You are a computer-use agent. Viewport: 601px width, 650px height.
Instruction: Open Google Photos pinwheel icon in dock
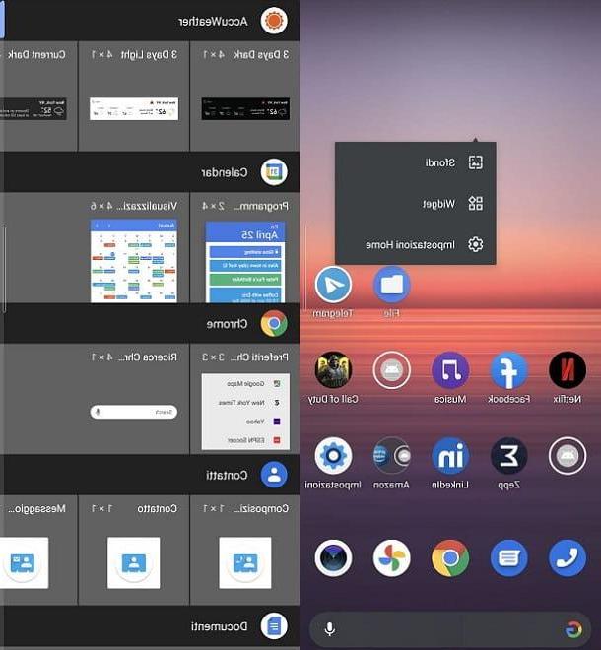(x=391, y=558)
